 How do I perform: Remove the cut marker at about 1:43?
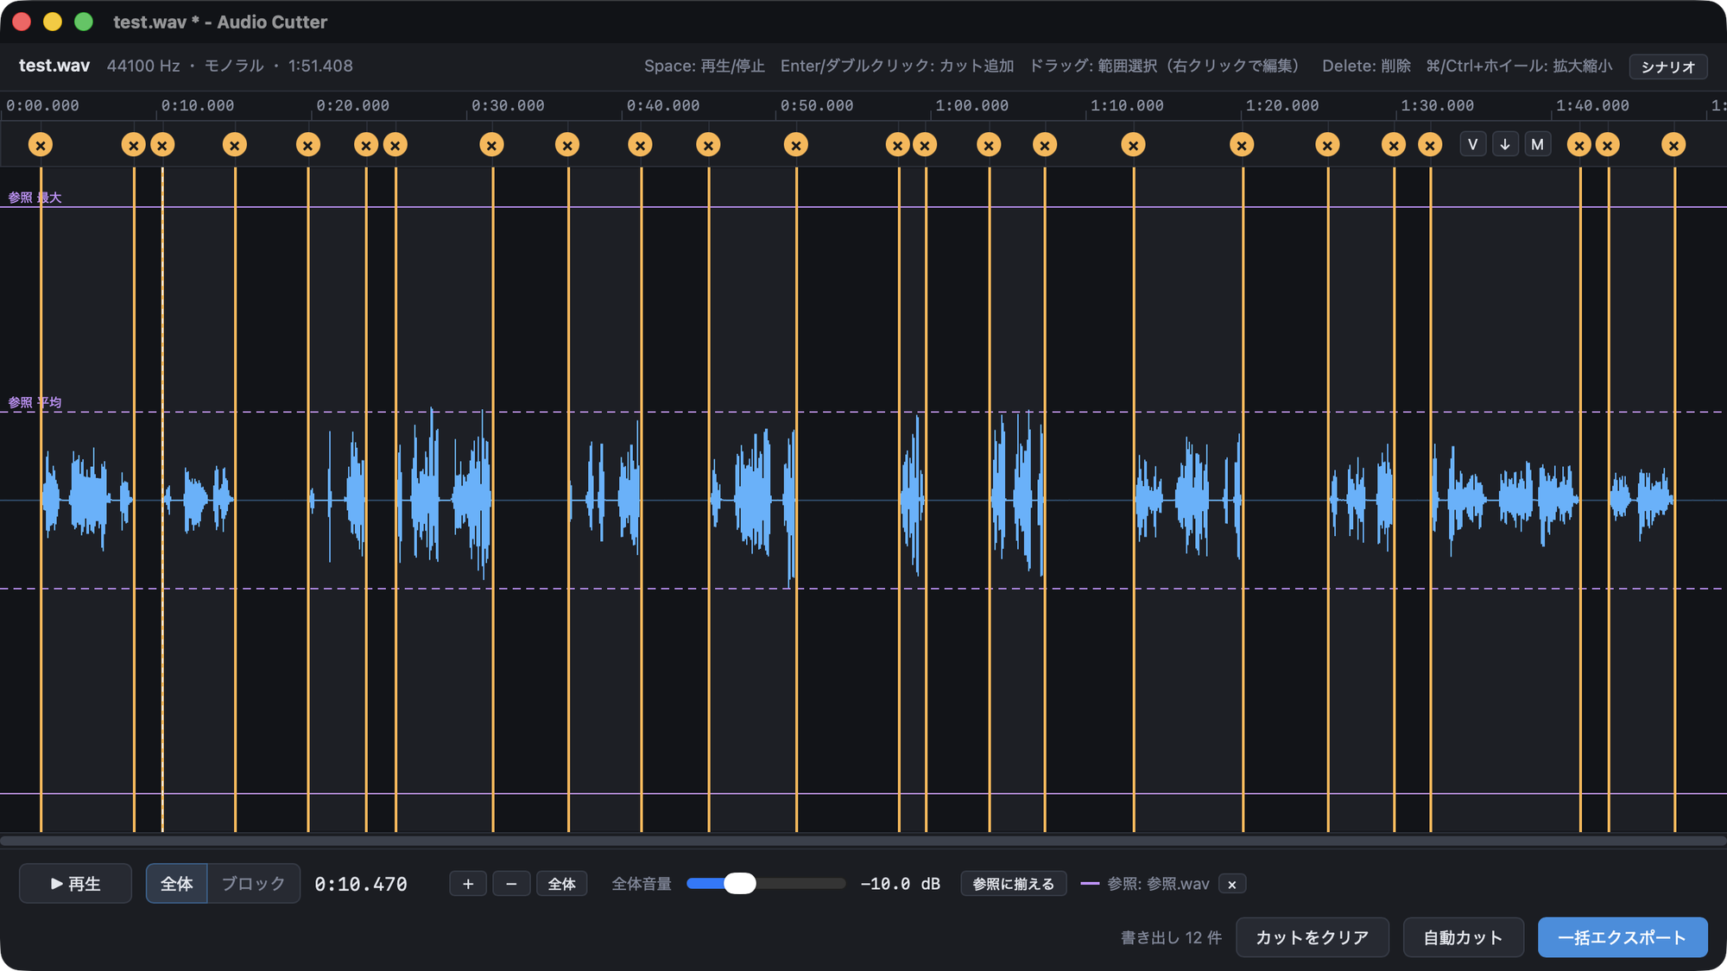(x=1607, y=145)
